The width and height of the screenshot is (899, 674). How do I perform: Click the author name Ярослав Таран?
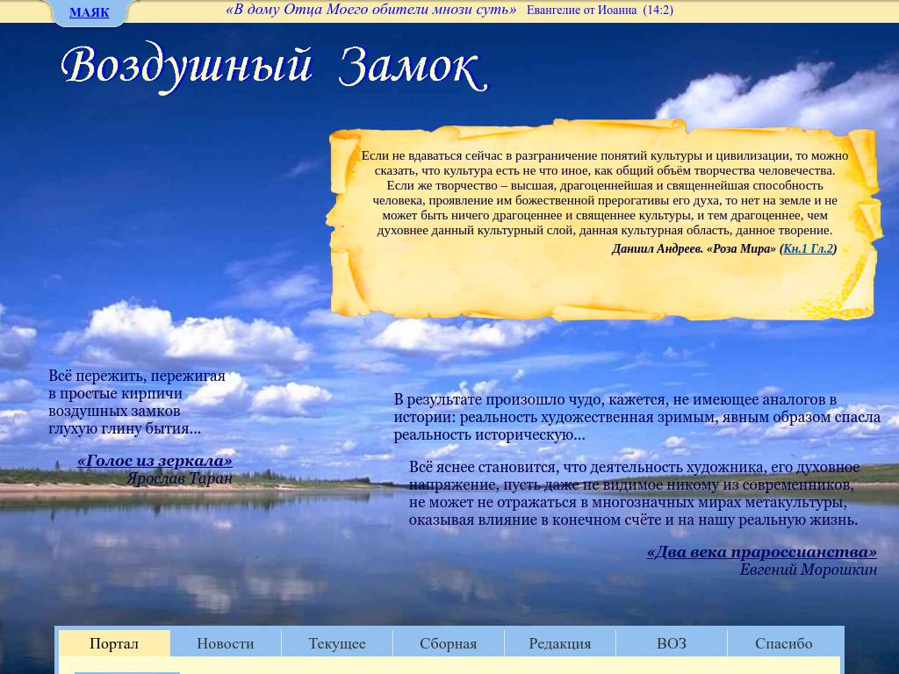pos(181,477)
